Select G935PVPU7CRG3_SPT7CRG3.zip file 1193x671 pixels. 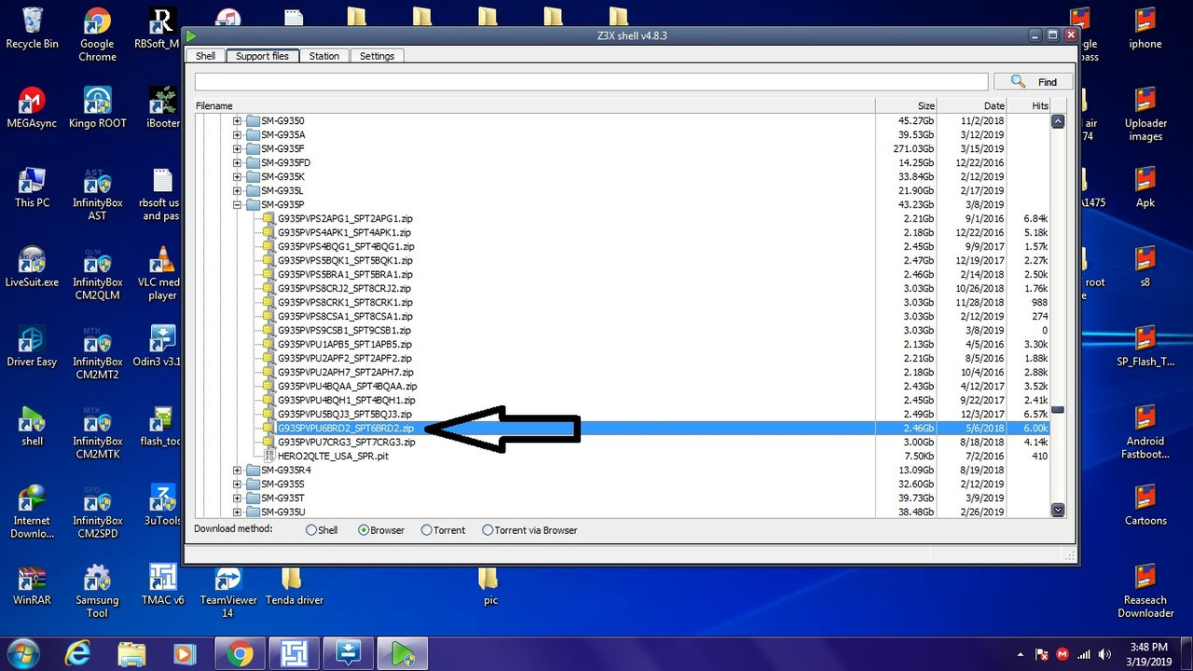click(x=346, y=443)
